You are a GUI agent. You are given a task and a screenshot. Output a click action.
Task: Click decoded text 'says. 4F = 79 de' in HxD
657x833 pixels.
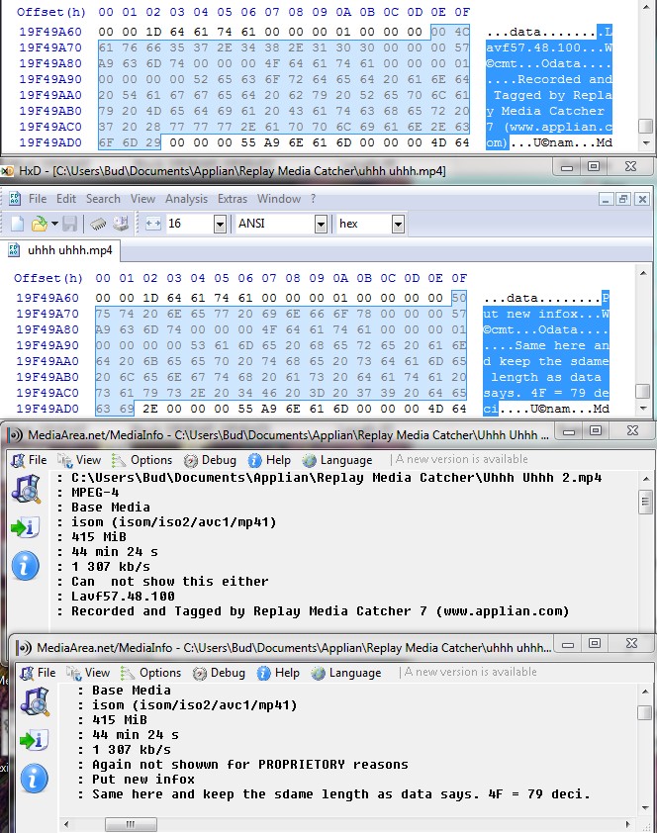point(546,393)
